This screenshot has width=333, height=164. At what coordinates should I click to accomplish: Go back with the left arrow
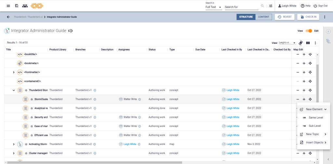(x=8, y=17)
